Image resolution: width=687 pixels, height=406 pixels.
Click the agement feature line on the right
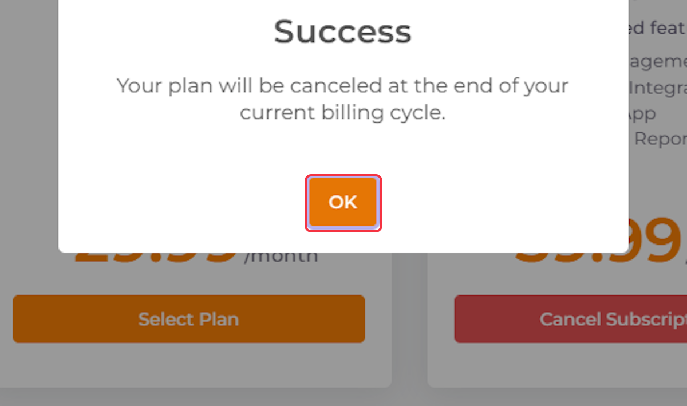tap(657, 62)
